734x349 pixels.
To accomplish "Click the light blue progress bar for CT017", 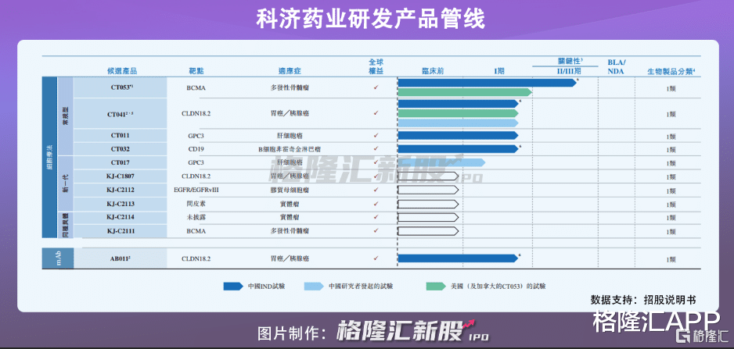I will pos(441,162).
